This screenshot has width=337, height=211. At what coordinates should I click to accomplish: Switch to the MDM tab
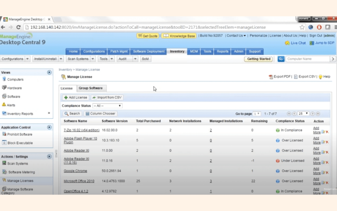[194, 51]
